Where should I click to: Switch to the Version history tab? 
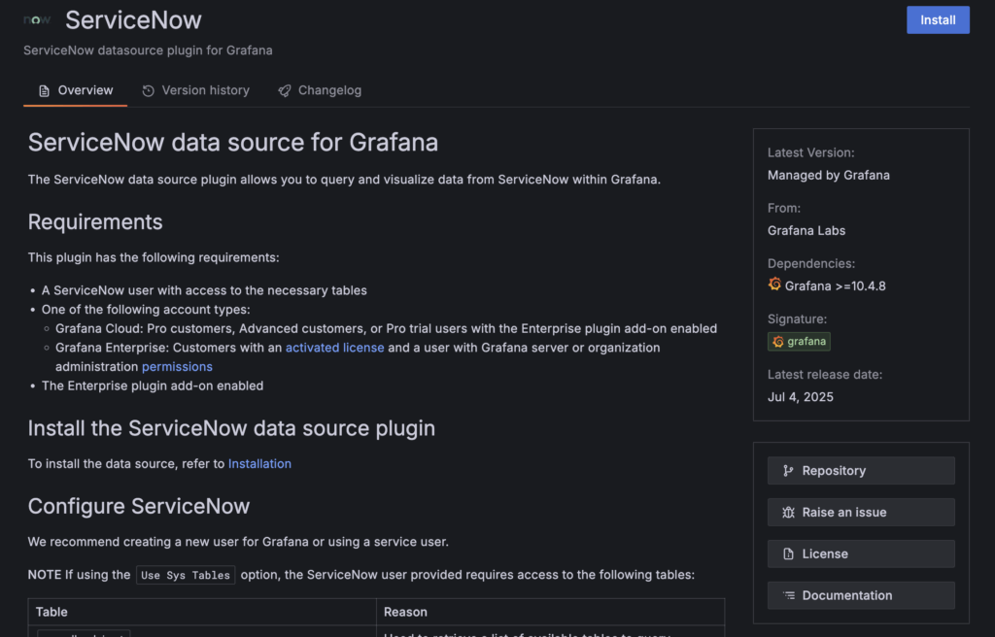[205, 89]
